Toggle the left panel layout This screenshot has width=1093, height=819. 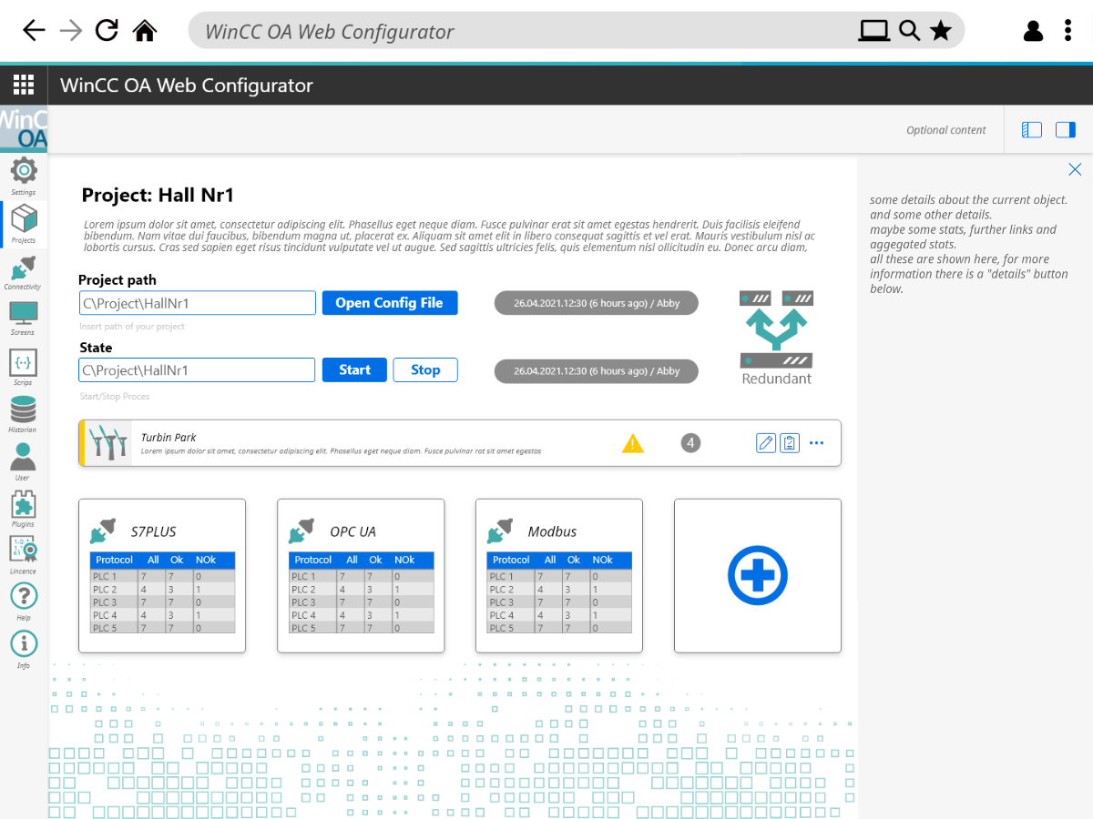1031,130
